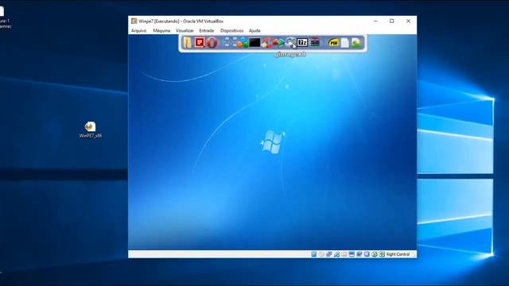Click the network adapters indicator in the status bar
509x286 pixels.
[328, 254]
